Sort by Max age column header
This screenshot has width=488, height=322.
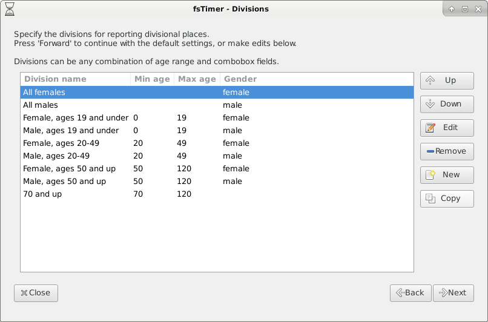197,79
